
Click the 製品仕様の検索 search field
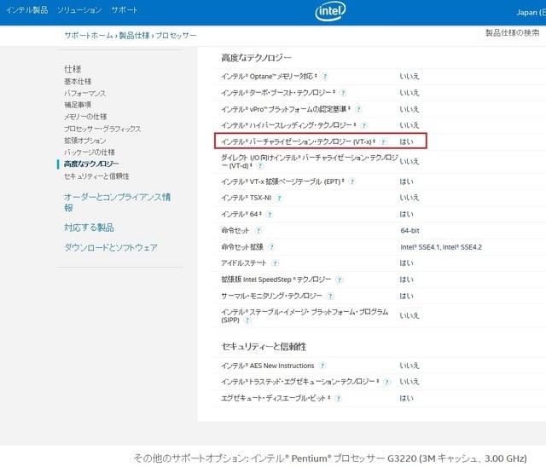tap(512, 33)
